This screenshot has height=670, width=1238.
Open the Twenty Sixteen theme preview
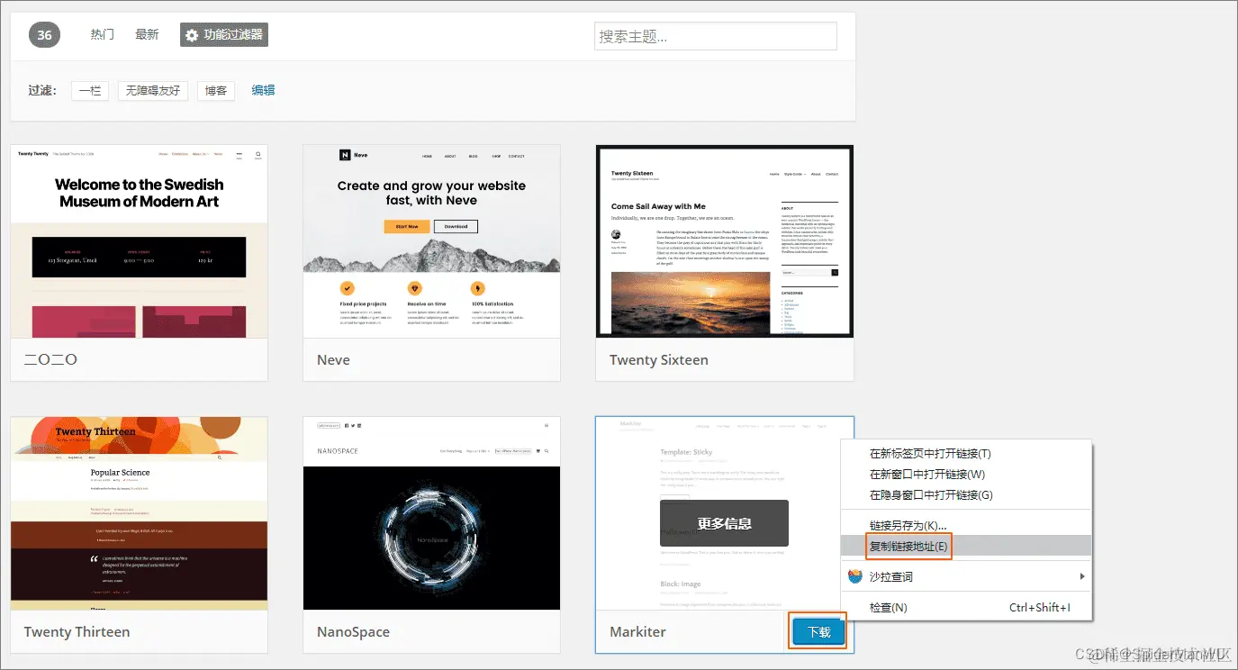[724, 240]
